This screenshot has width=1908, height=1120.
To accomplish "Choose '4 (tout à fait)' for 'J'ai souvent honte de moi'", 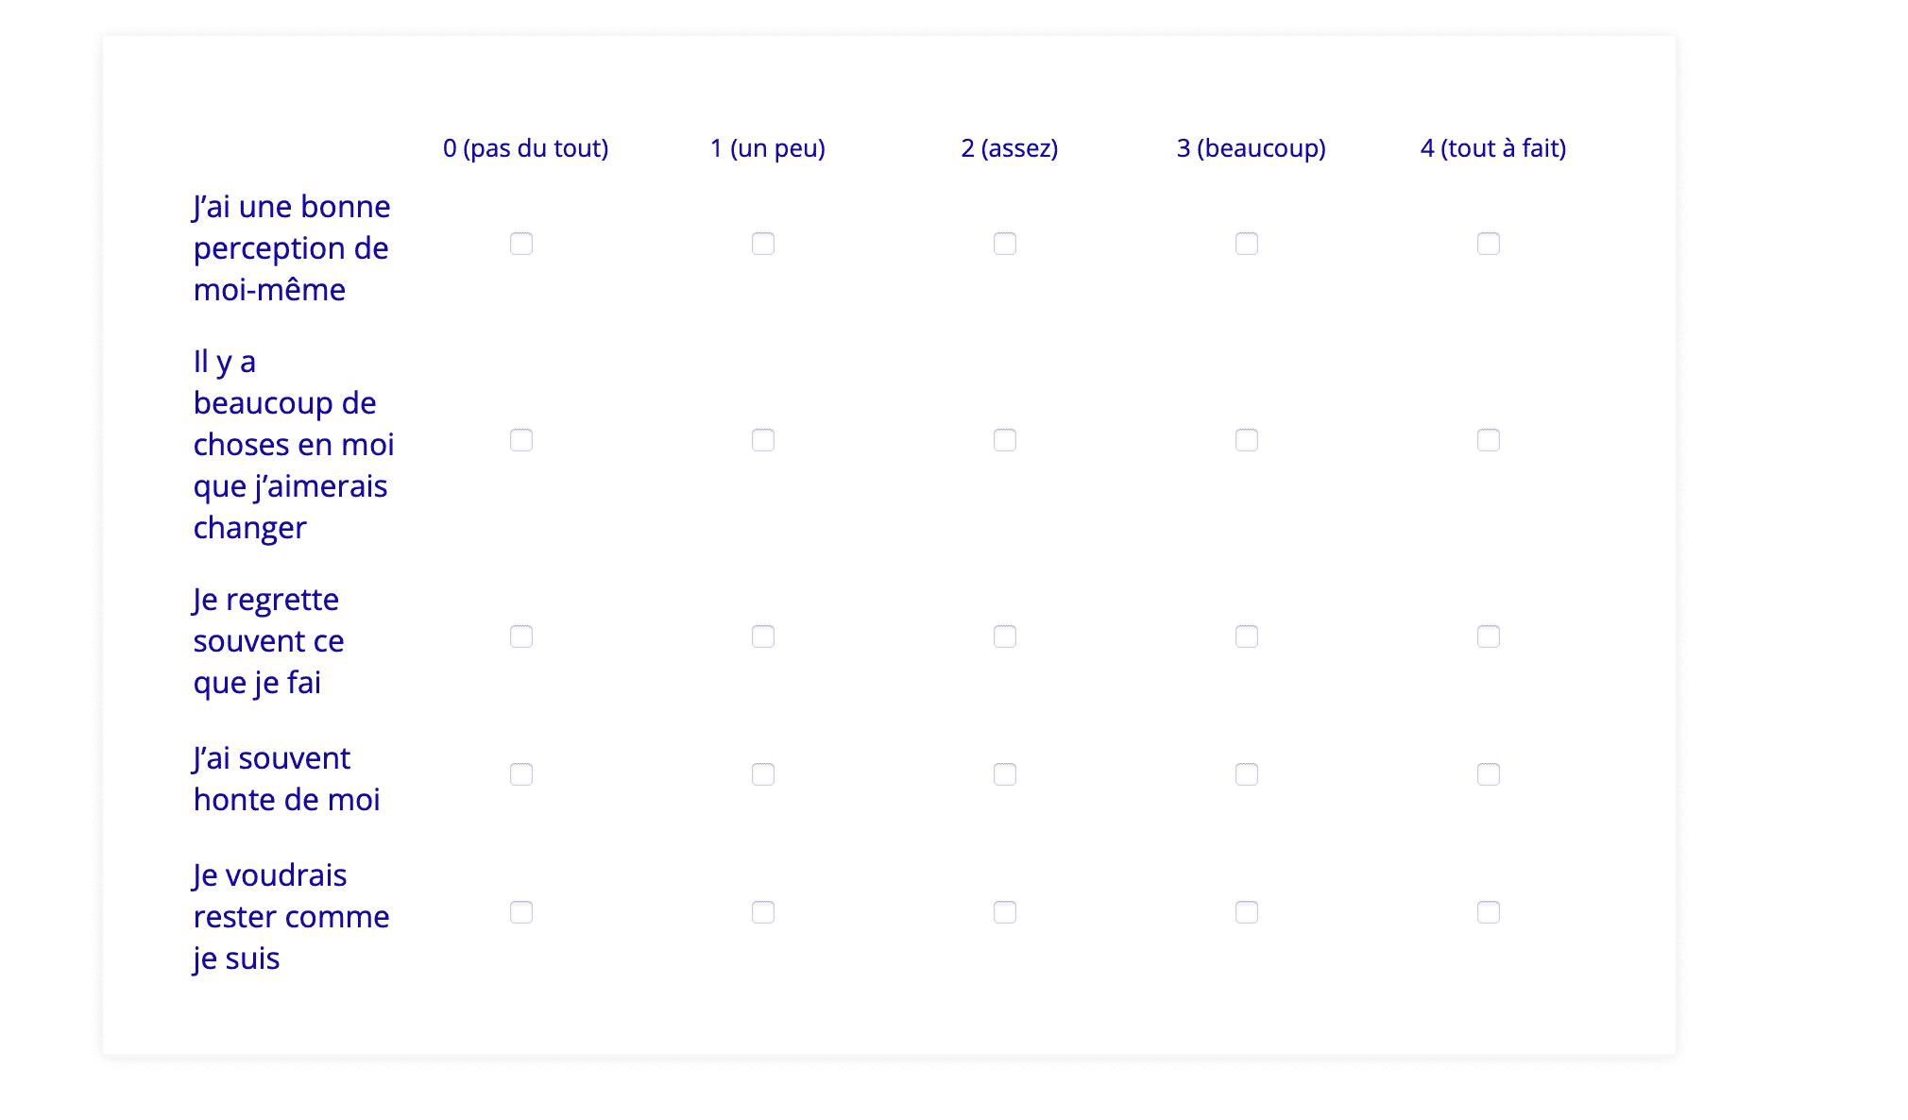I will pyautogui.click(x=1489, y=774).
